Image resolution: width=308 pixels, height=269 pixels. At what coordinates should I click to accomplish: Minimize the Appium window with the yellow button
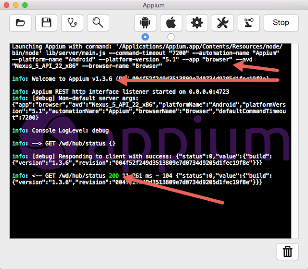tap(16, 5)
